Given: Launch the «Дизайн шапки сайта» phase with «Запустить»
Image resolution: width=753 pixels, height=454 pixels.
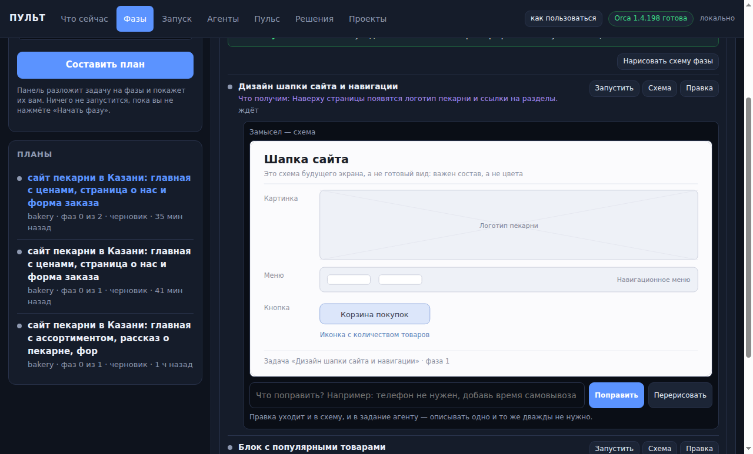Looking at the screenshot, I should pos(614,88).
